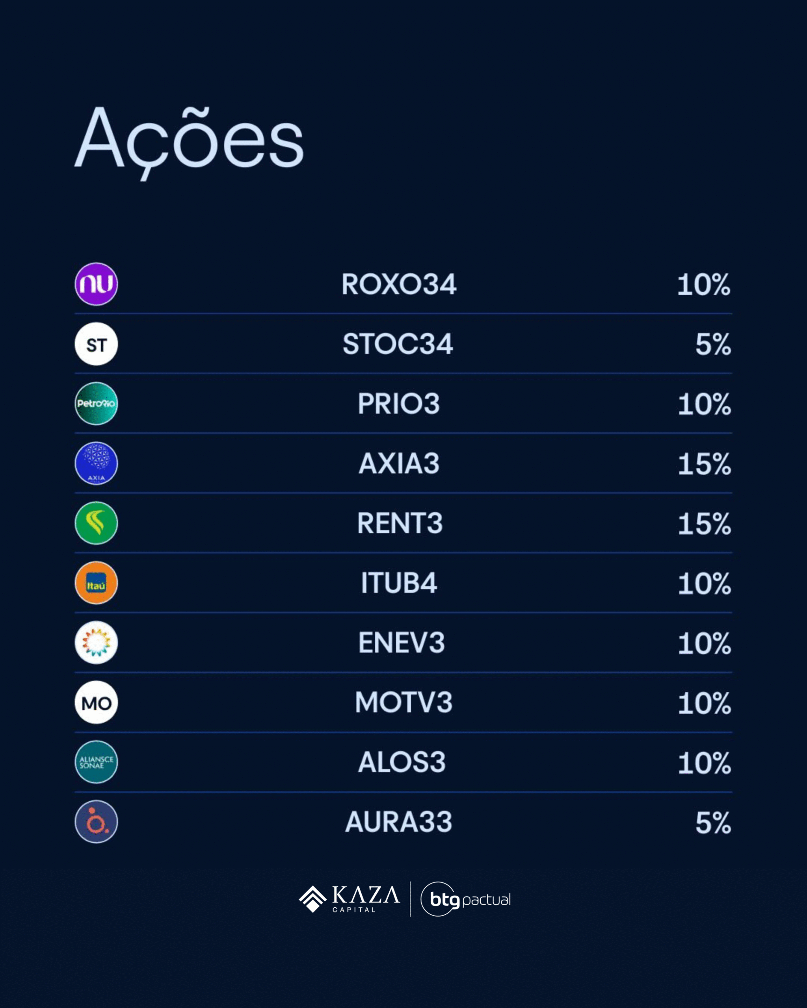Click the blue AXIA logo icon

pos(97,463)
